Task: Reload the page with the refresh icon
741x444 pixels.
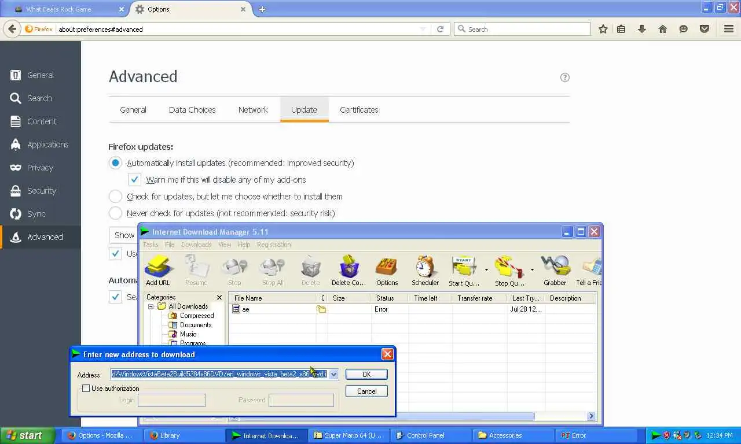Action: point(440,29)
